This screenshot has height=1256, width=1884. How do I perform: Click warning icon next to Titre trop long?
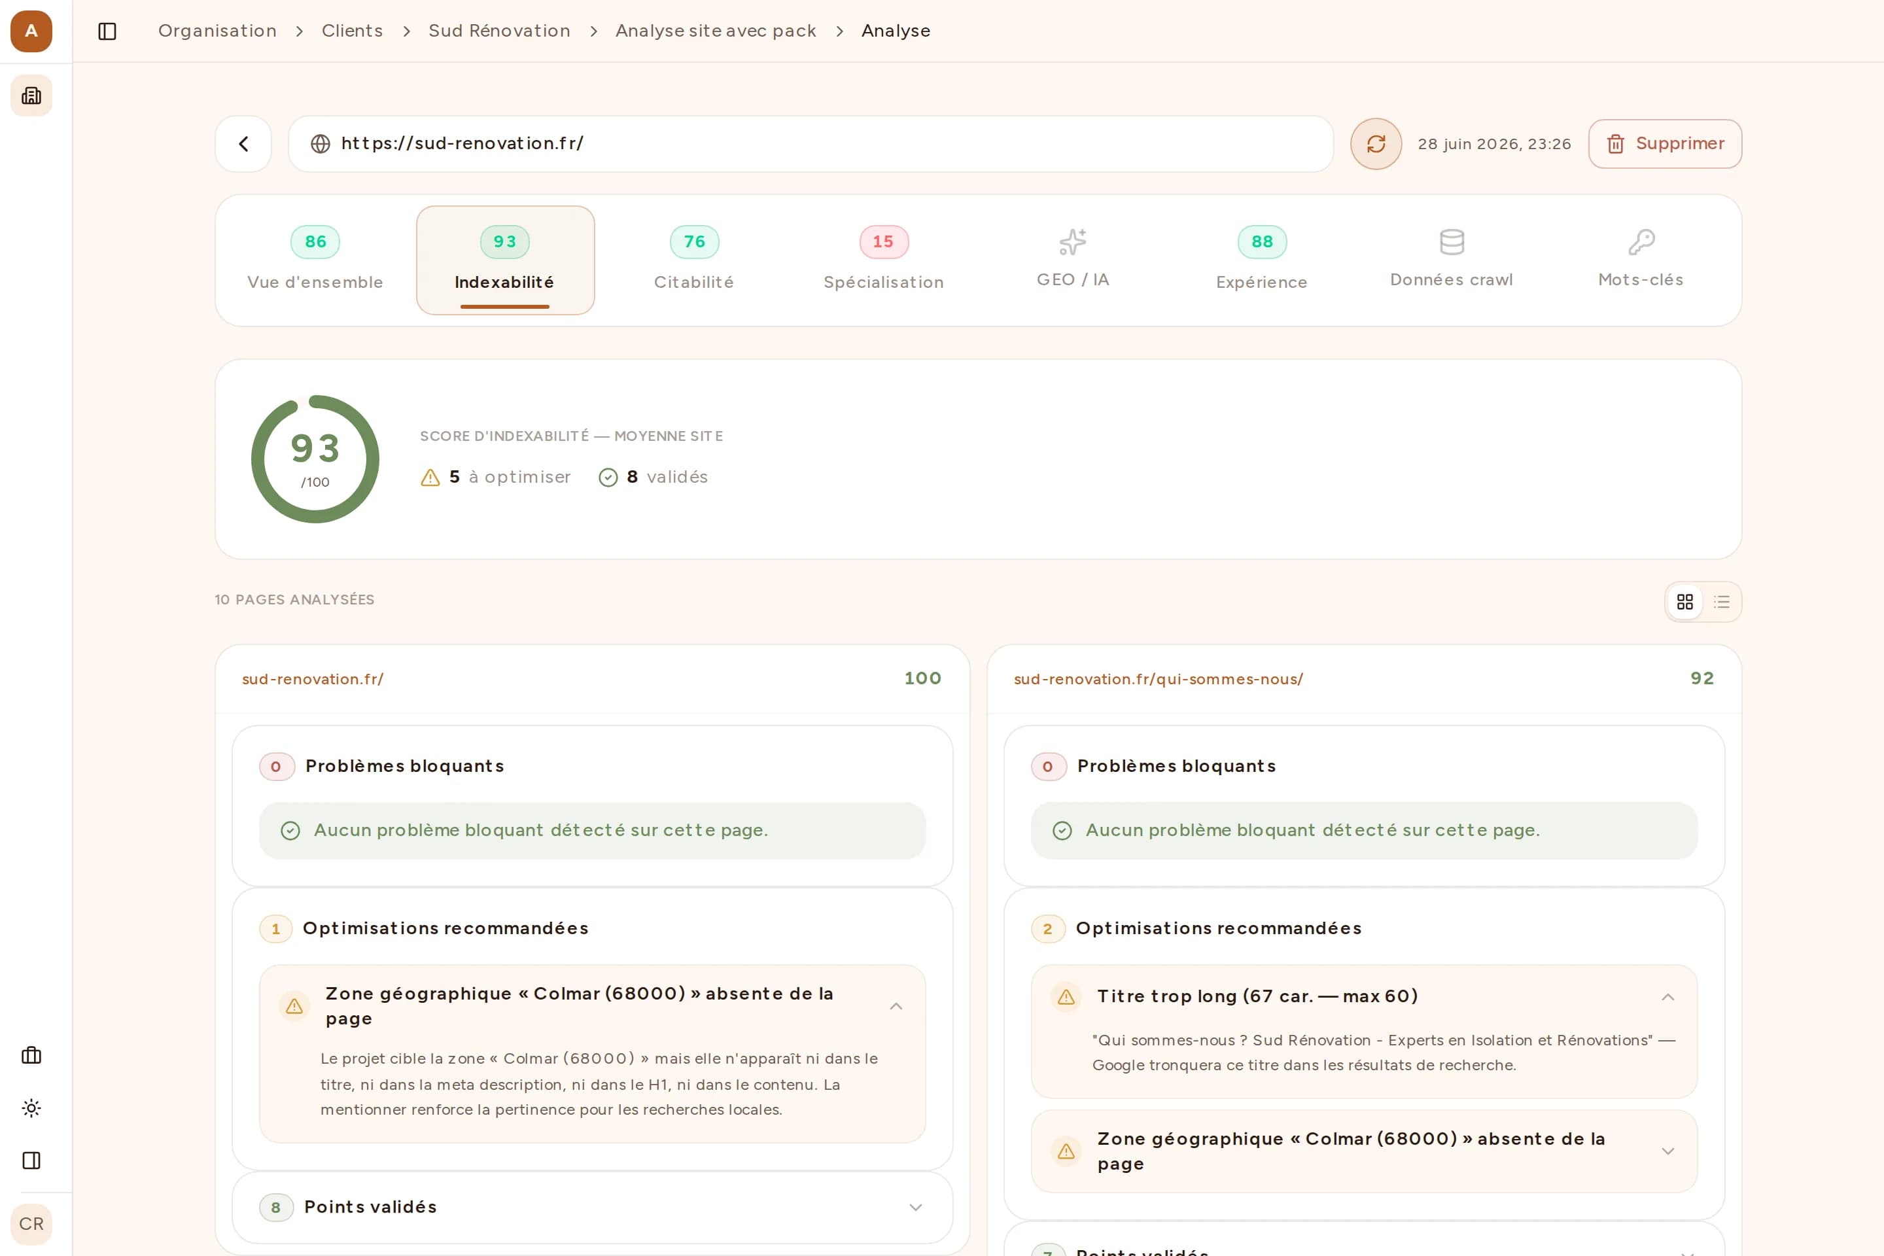point(1066,996)
